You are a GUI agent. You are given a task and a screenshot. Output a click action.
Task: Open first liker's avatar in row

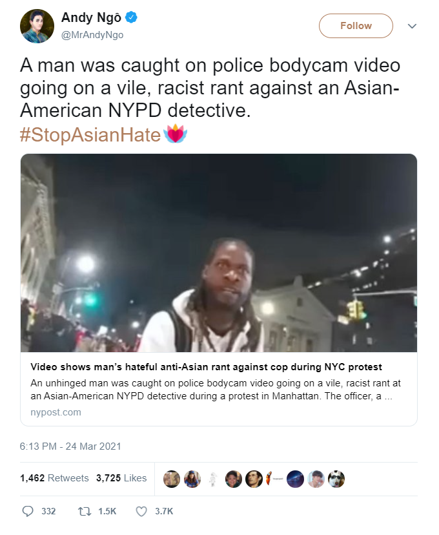pos(172,479)
